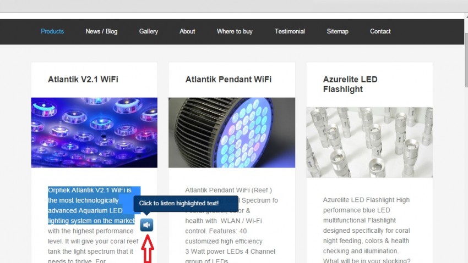The width and height of the screenshot is (468, 263).
Task: Open the Atlantik Pendant lamp image
Action: point(232,133)
